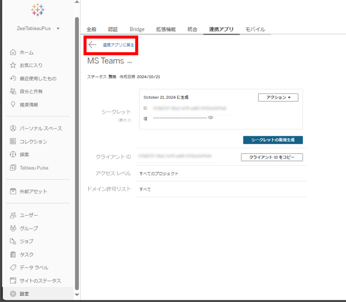Viewport: 346px width, 302px height.
Task: Click the データ ラベル tag icon
Action: click(x=13, y=267)
